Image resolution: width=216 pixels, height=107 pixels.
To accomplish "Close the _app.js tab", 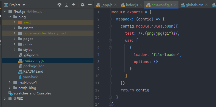I will (115, 5).
